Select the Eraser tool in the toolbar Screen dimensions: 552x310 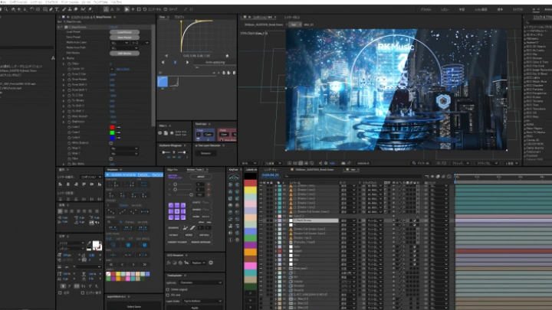[76, 9]
